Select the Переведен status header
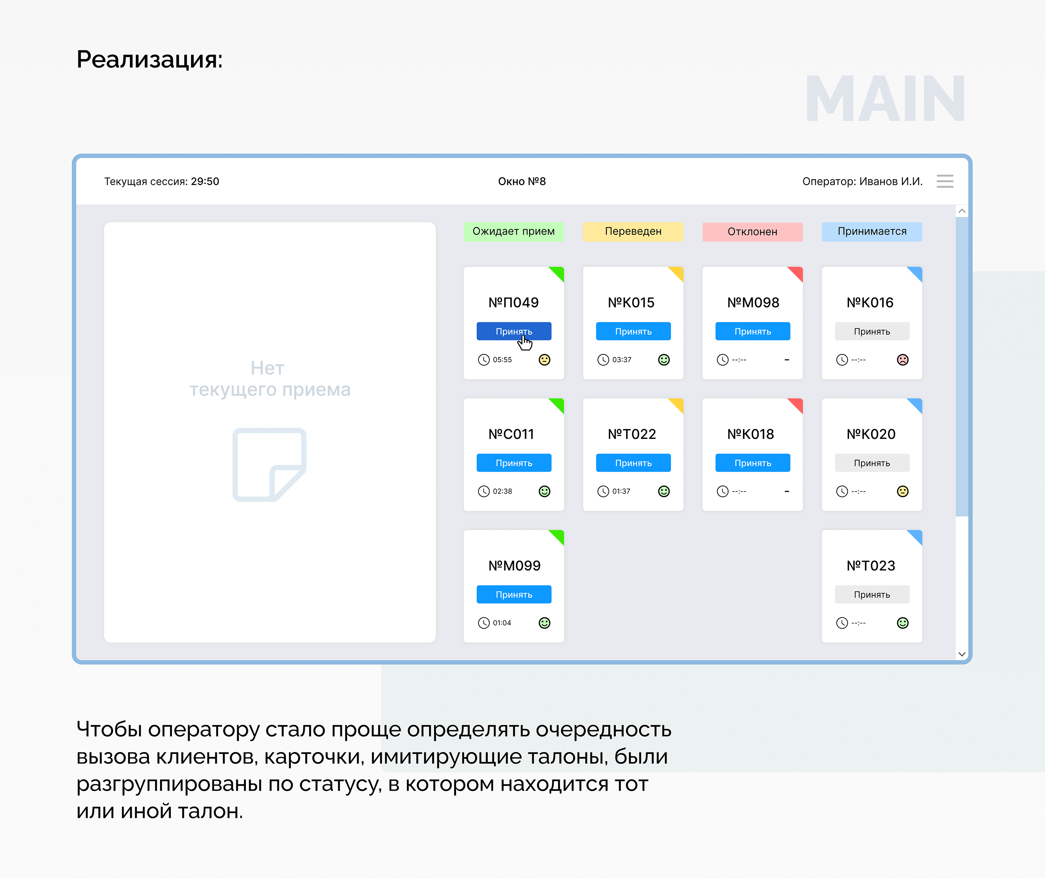The image size is (1045, 878). pos(633,232)
